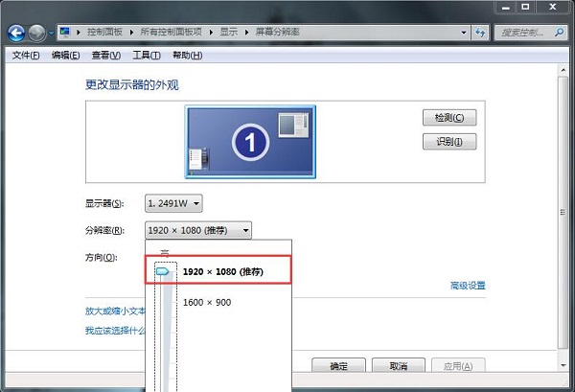
Task: Open the 编辑(E) menu
Action: point(66,56)
